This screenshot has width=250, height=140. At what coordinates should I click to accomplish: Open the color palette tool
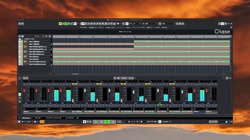click(x=118, y=24)
